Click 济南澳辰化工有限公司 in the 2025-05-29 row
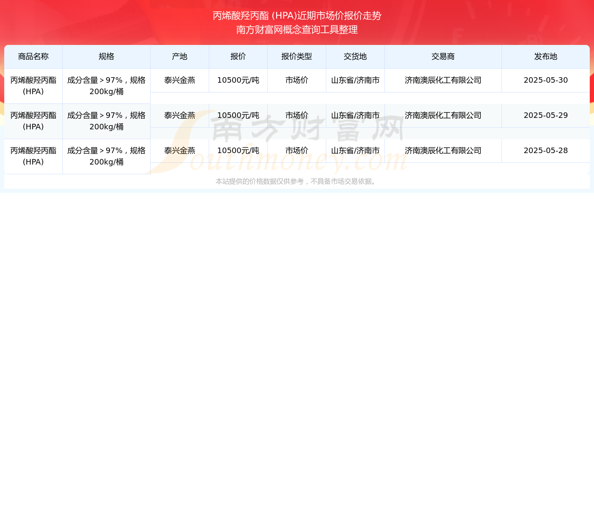Viewport: 594px width, 511px height. click(x=443, y=116)
